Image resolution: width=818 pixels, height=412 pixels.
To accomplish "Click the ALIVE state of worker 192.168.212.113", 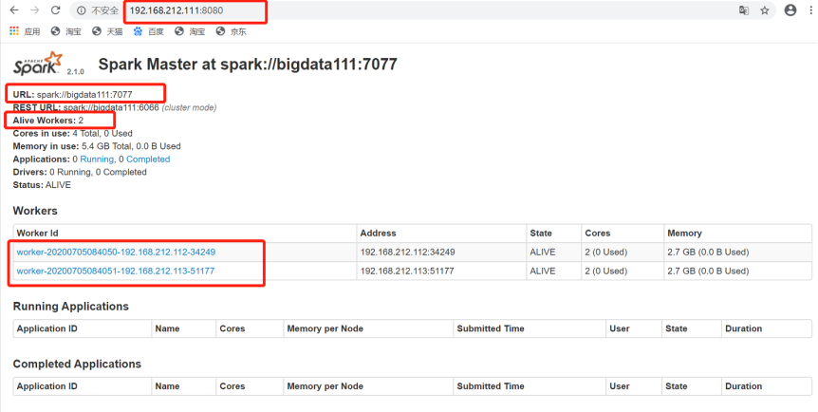I will pos(543,271).
